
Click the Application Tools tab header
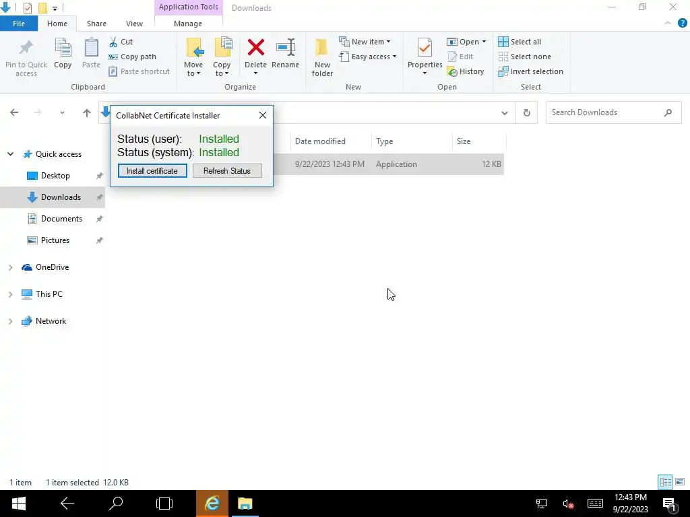coord(189,7)
